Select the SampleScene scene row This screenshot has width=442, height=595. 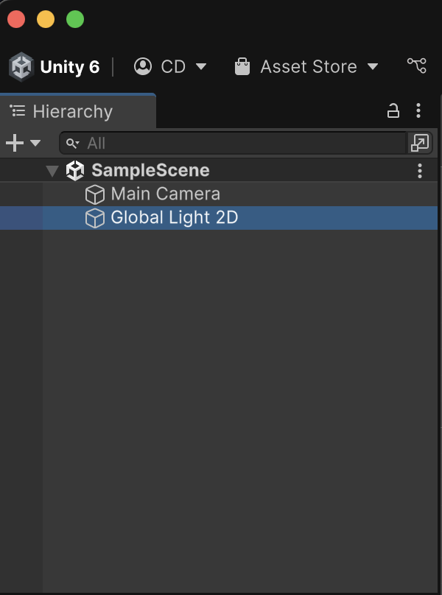click(x=219, y=170)
